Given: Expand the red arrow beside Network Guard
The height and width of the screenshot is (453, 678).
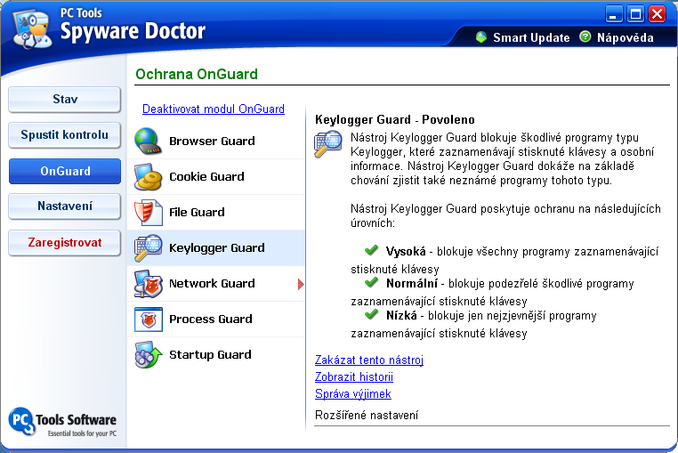Looking at the screenshot, I should pos(301,284).
